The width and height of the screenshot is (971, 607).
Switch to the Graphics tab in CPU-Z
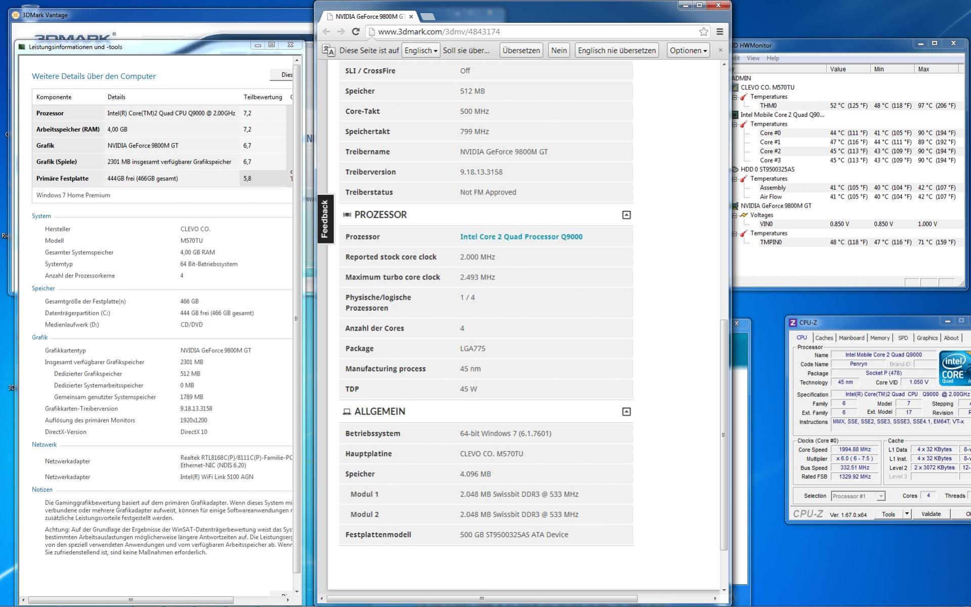tap(927, 338)
